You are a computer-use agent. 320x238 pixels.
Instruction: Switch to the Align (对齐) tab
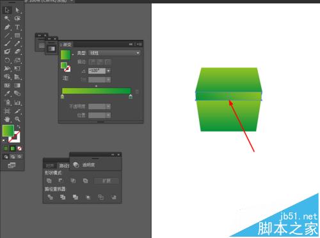[50, 165]
